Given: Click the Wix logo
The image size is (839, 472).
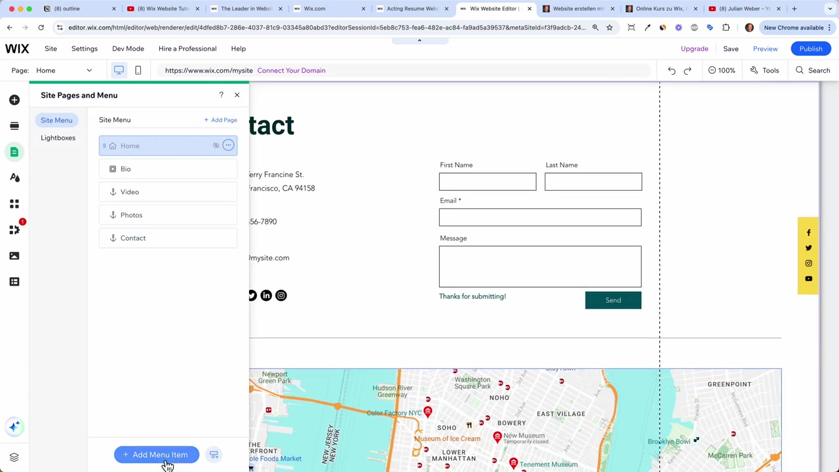Looking at the screenshot, I should pos(17,49).
